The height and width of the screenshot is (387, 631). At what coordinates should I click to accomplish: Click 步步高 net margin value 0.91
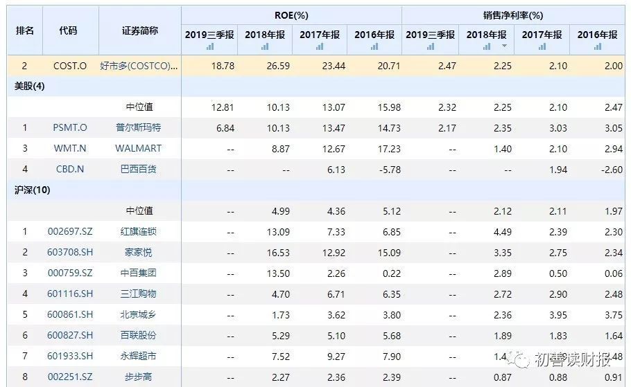[614, 377]
